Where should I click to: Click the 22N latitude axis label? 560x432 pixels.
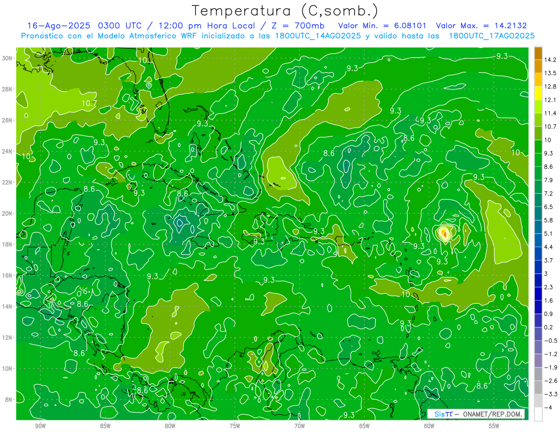point(7,182)
